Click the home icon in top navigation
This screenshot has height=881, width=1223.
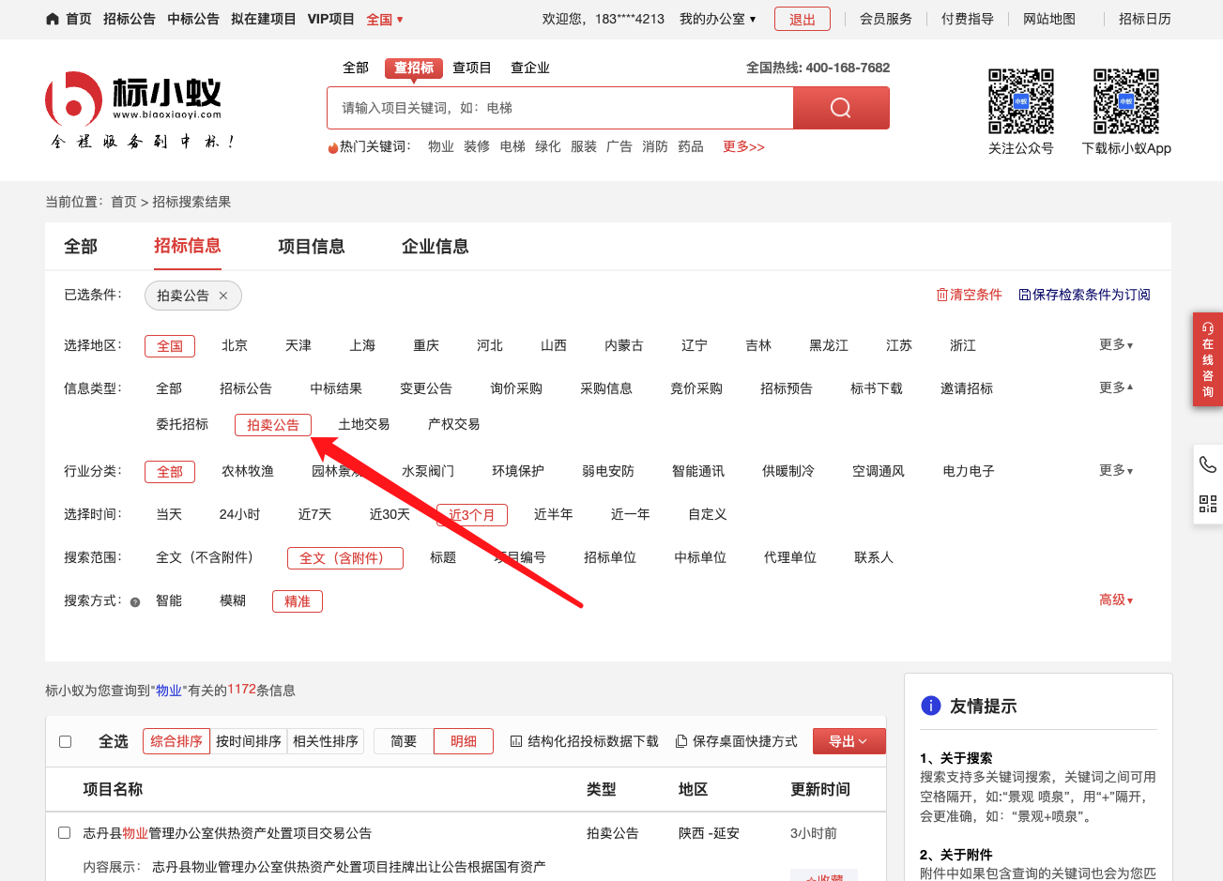pos(53,19)
